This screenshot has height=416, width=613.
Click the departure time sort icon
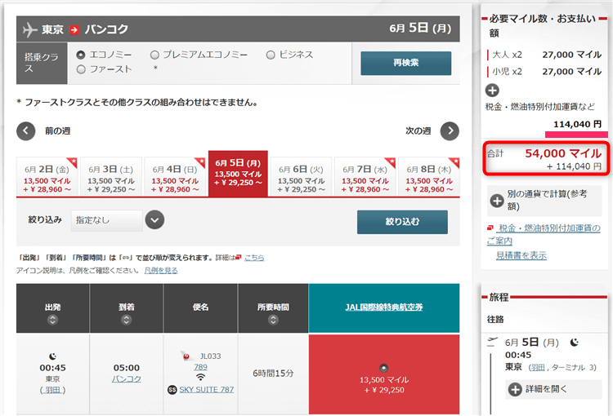(52, 320)
